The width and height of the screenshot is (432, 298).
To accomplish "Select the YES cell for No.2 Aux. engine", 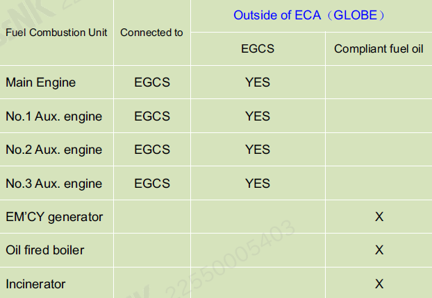I will 258,150.
